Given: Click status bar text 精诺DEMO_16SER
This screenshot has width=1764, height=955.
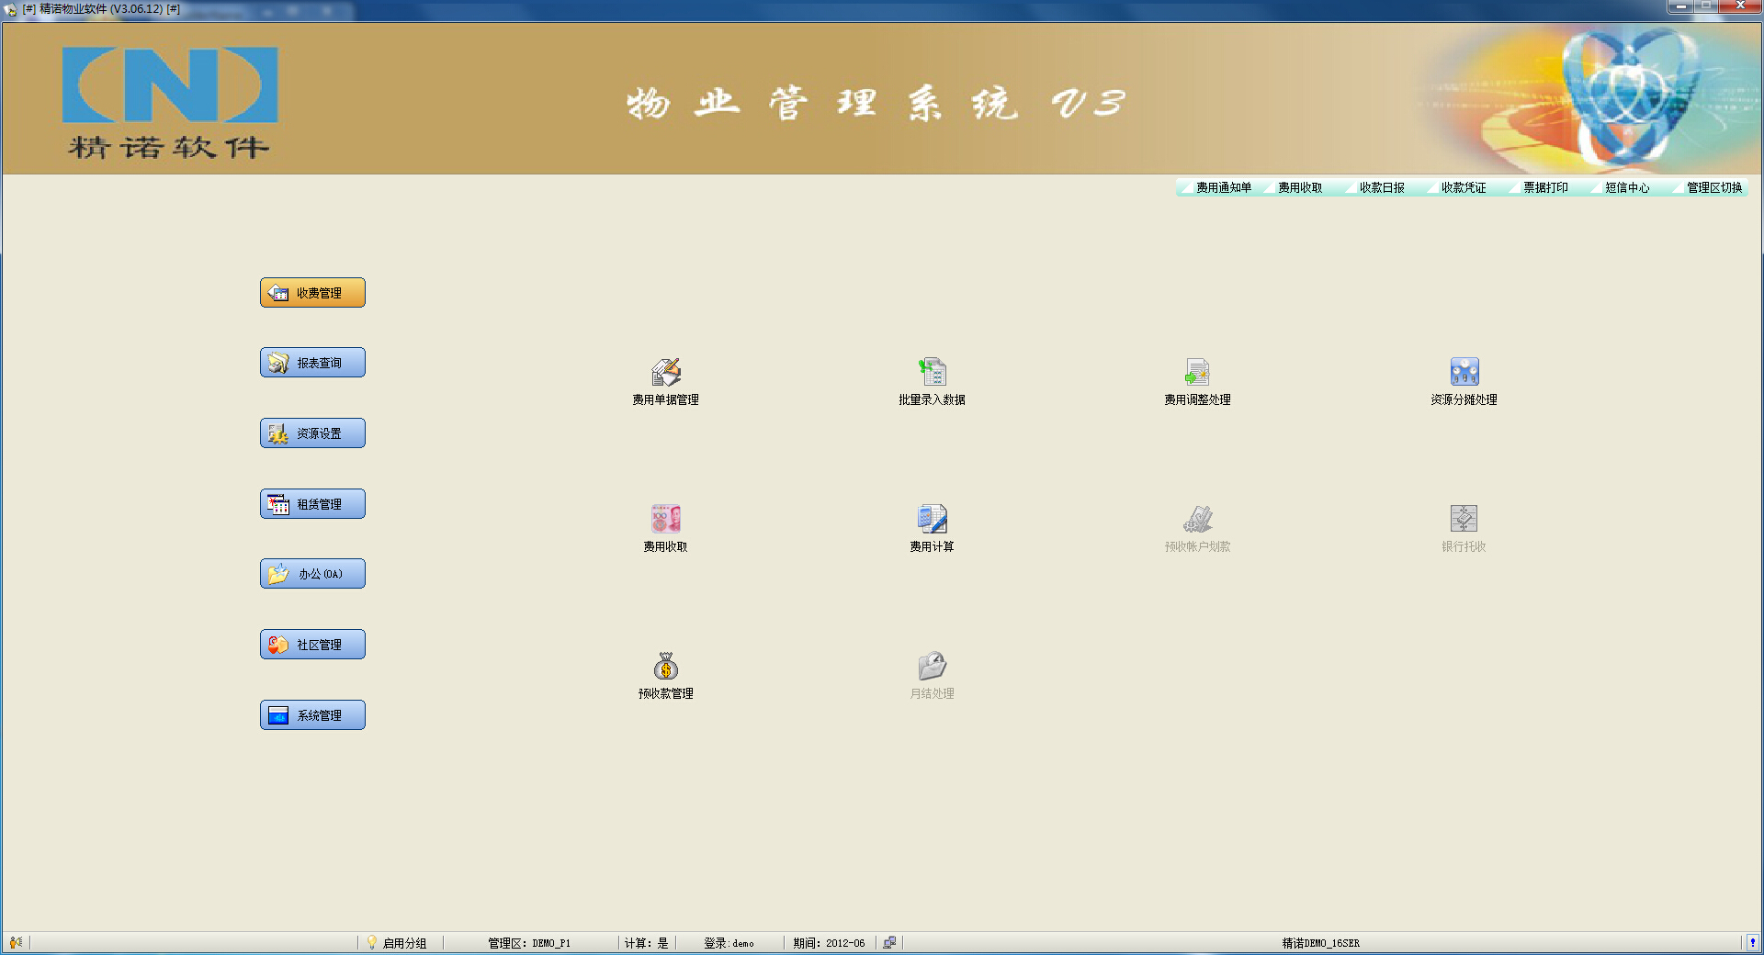Looking at the screenshot, I should click(1321, 943).
